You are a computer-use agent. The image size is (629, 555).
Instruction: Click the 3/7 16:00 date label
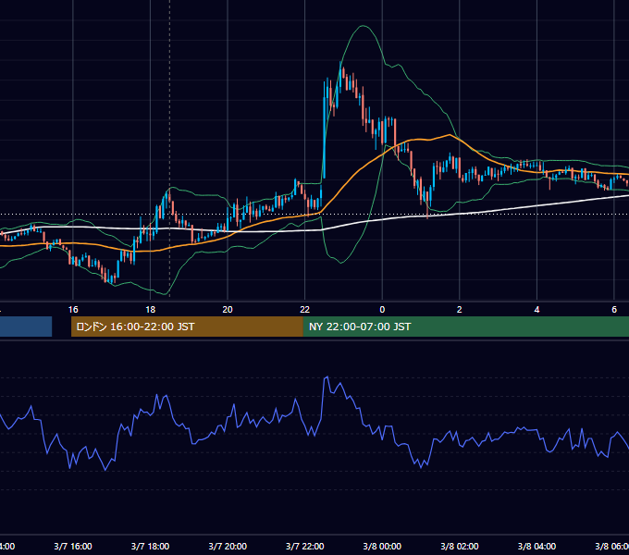(73, 546)
